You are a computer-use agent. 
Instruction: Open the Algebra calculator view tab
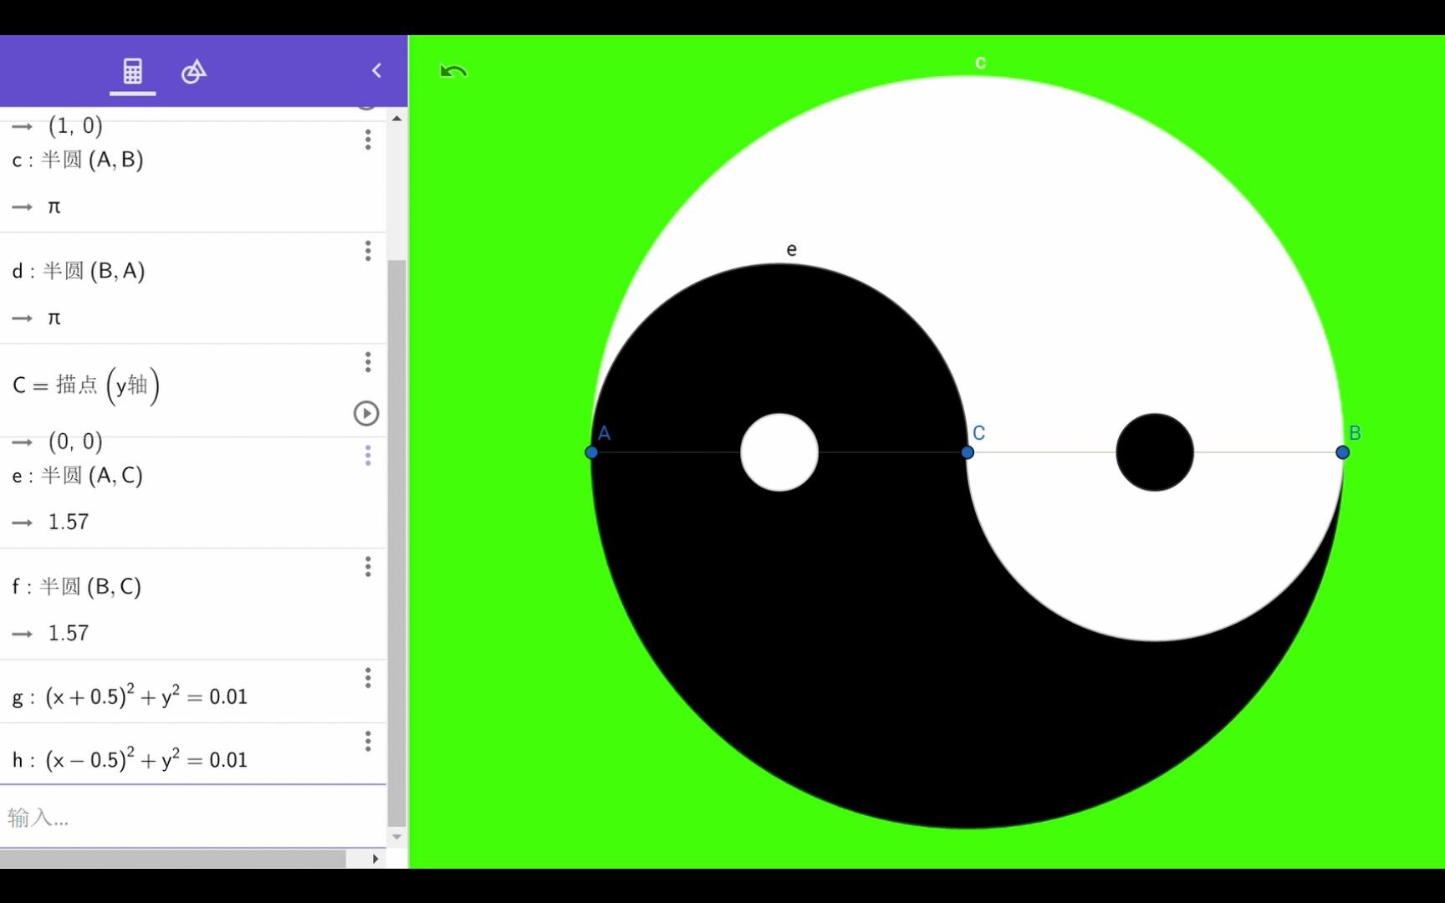133,71
